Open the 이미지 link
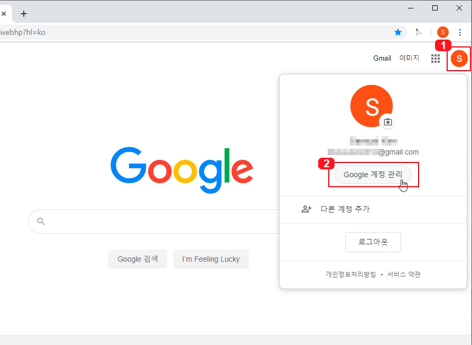Image resolution: width=472 pixels, height=345 pixels. click(x=409, y=58)
